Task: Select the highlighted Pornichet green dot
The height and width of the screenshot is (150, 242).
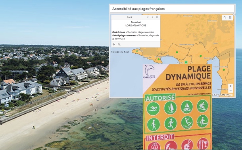Action: tap(186, 62)
